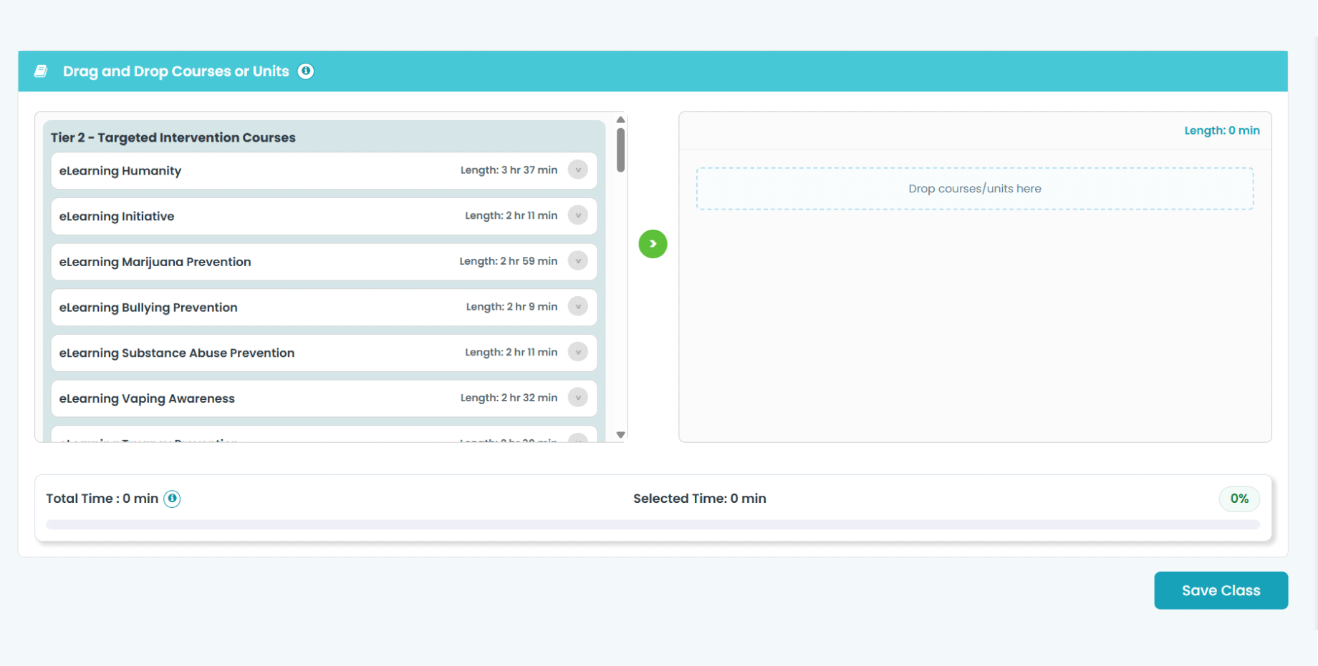The image size is (1318, 666).
Task: Click the Save Class button
Action: pyautogui.click(x=1221, y=590)
